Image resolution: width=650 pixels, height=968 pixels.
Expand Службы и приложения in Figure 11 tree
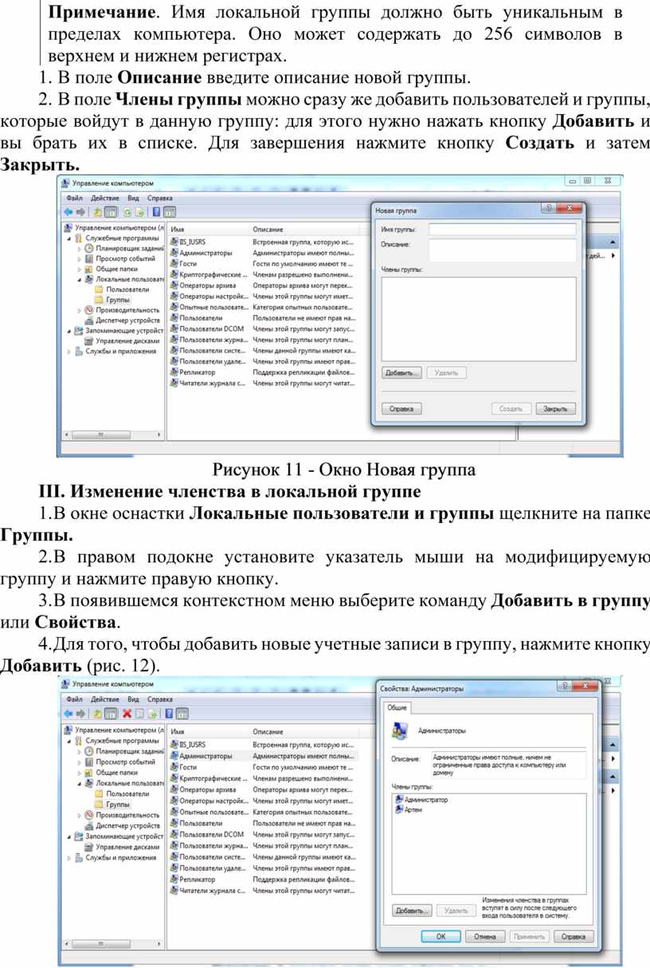(x=69, y=351)
